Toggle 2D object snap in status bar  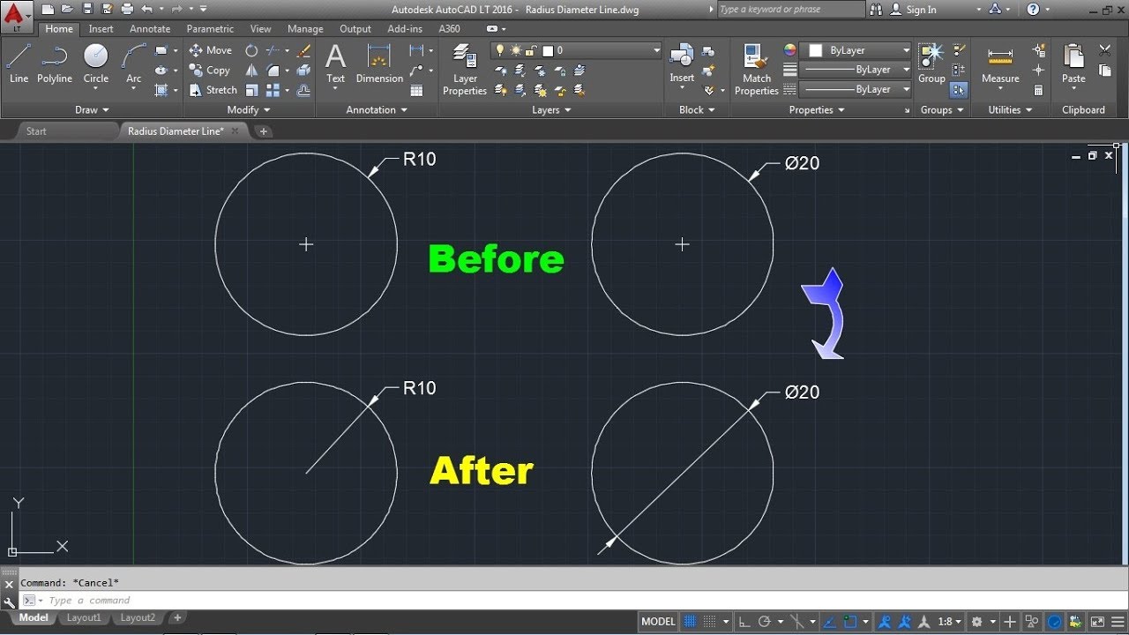tap(849, 622)
